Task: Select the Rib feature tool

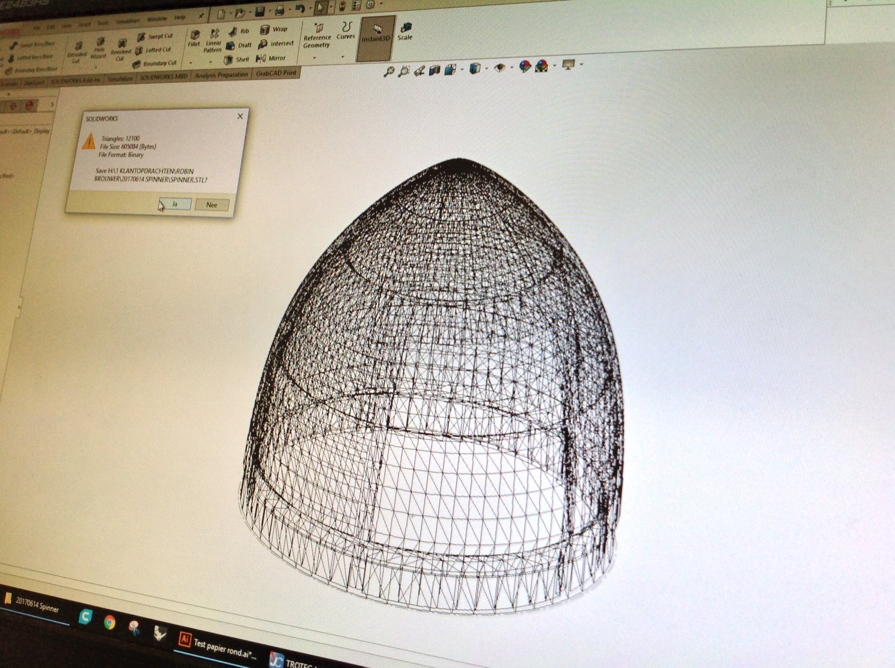Action: tap(239, 31)
